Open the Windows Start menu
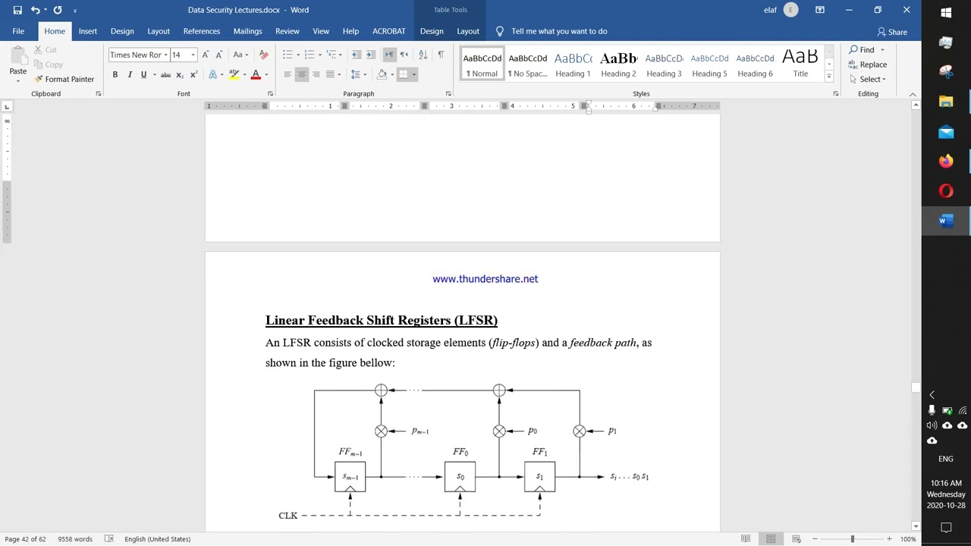Image resolution: width=971 pixels, height=546 pixels. [x=946, y=12]
